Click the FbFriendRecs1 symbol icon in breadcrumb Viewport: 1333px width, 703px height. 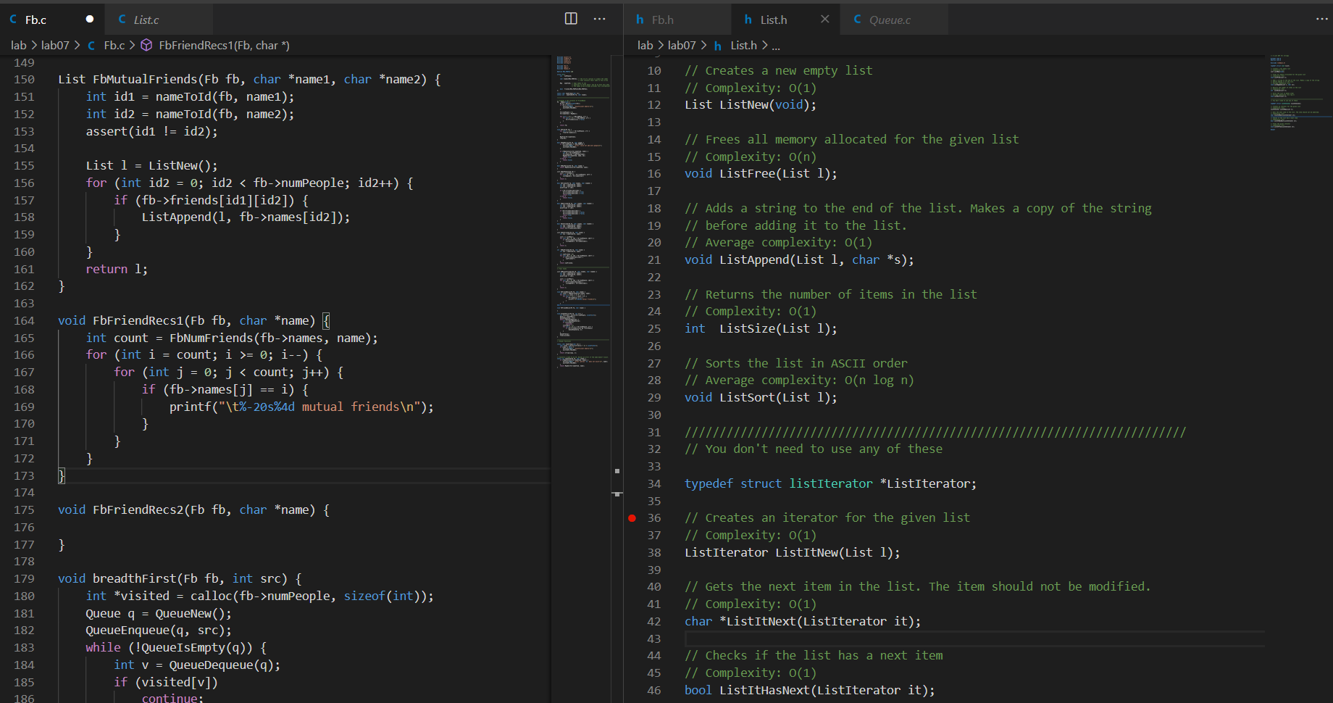pos(146,45)
